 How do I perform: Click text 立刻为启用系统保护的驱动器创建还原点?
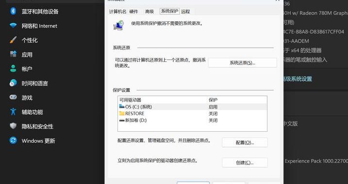pyautogui.click(x=158, y=161)
